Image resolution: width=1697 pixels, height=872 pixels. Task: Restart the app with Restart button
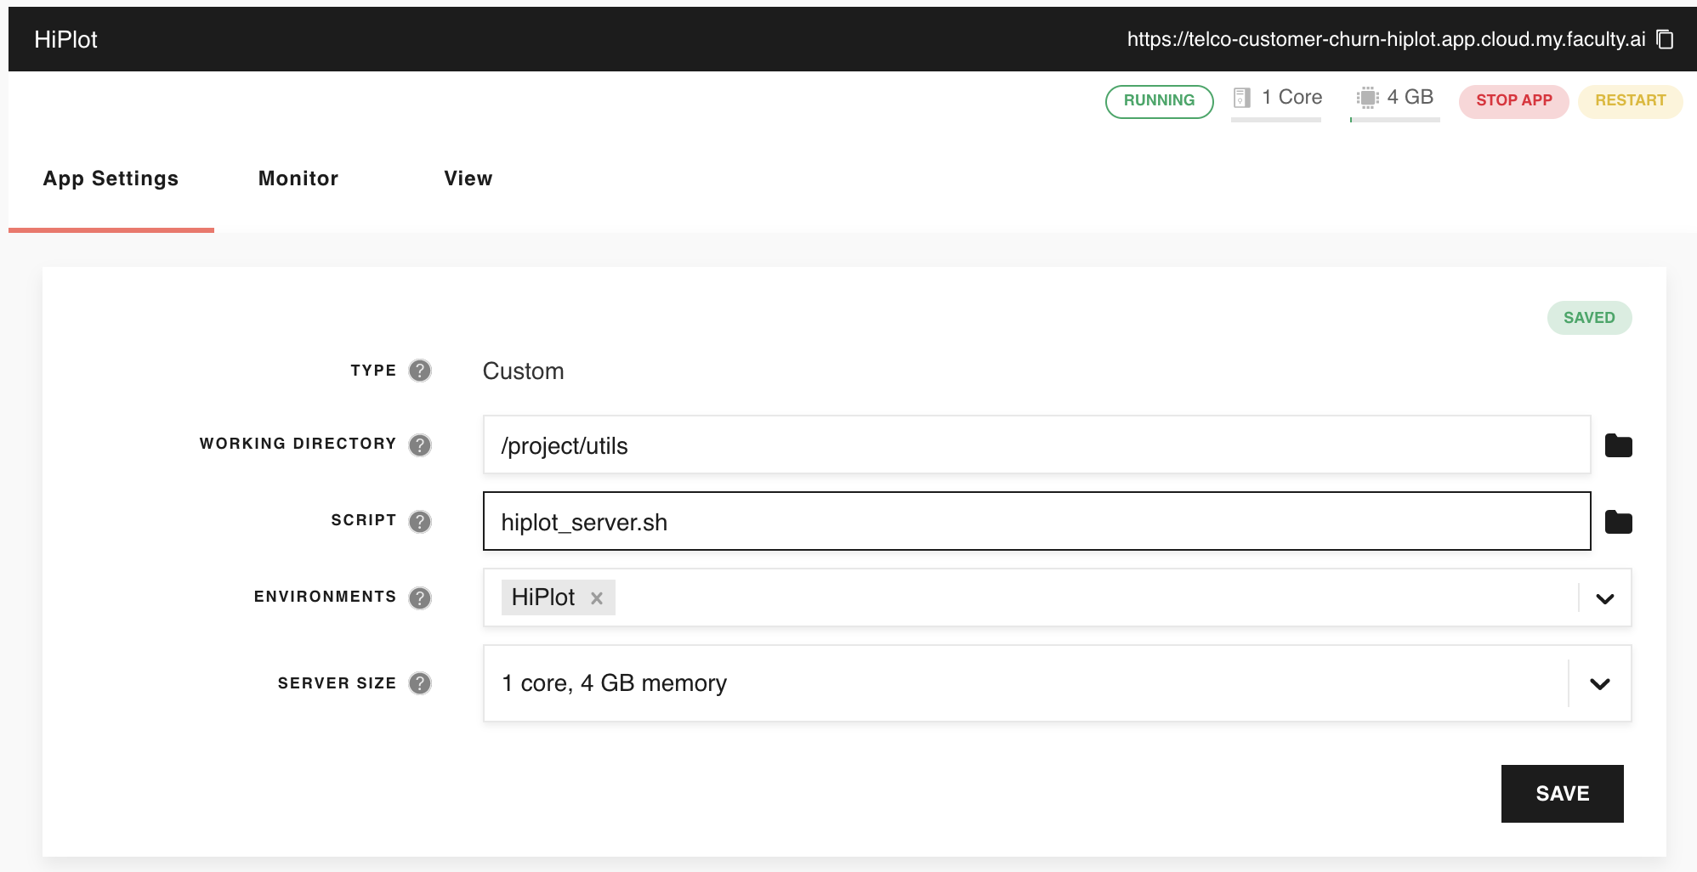(1630, 100)
